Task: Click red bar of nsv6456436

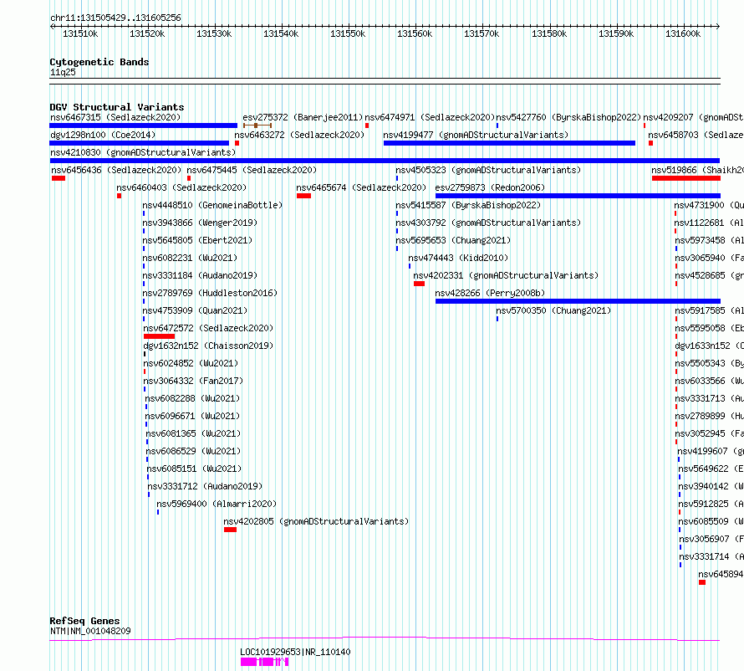Action: [x=59, y=178]
